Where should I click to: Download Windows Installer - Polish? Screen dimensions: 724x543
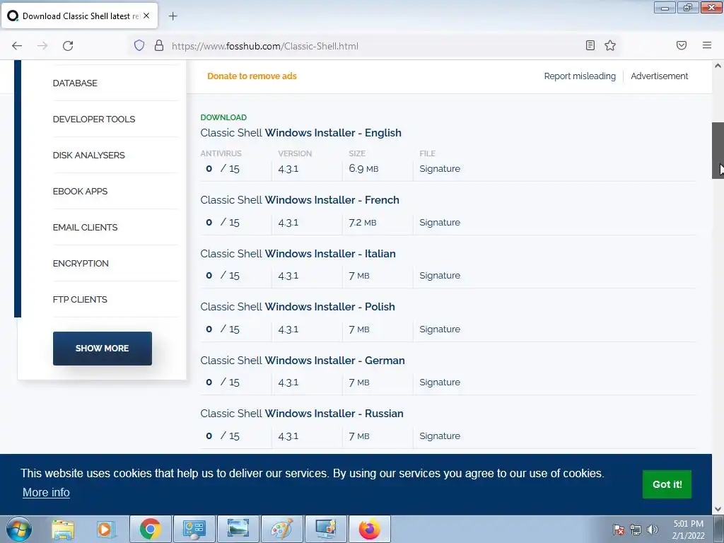coord(298,307)
